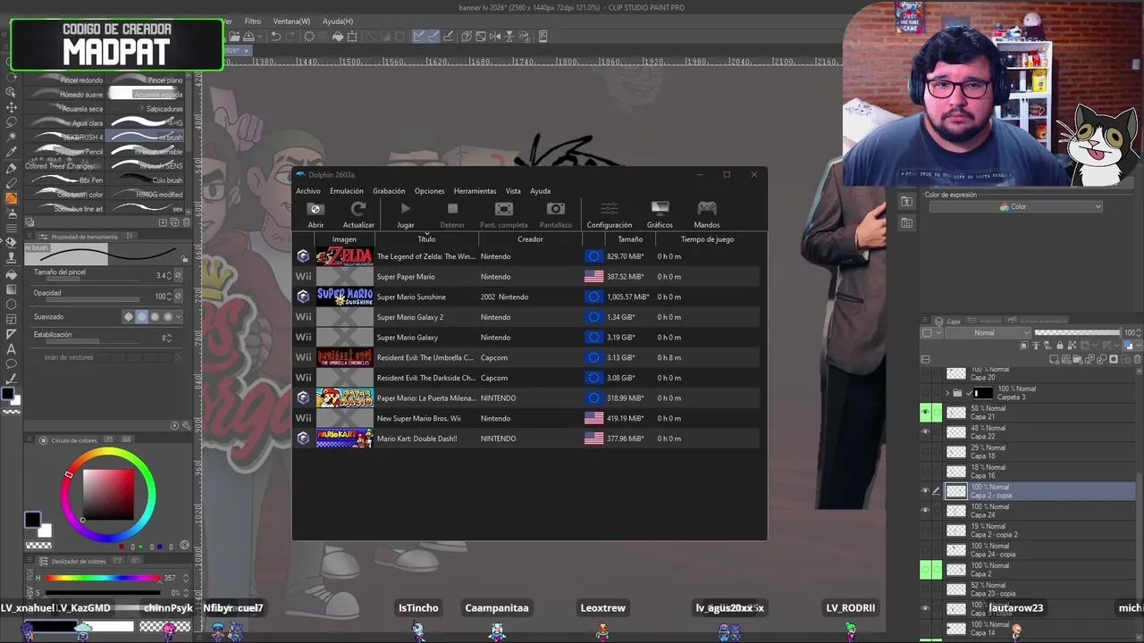Toggle visibility of Capa 2 - copia layer
The height and width of the screenshot is (643, 1144).
925,491
